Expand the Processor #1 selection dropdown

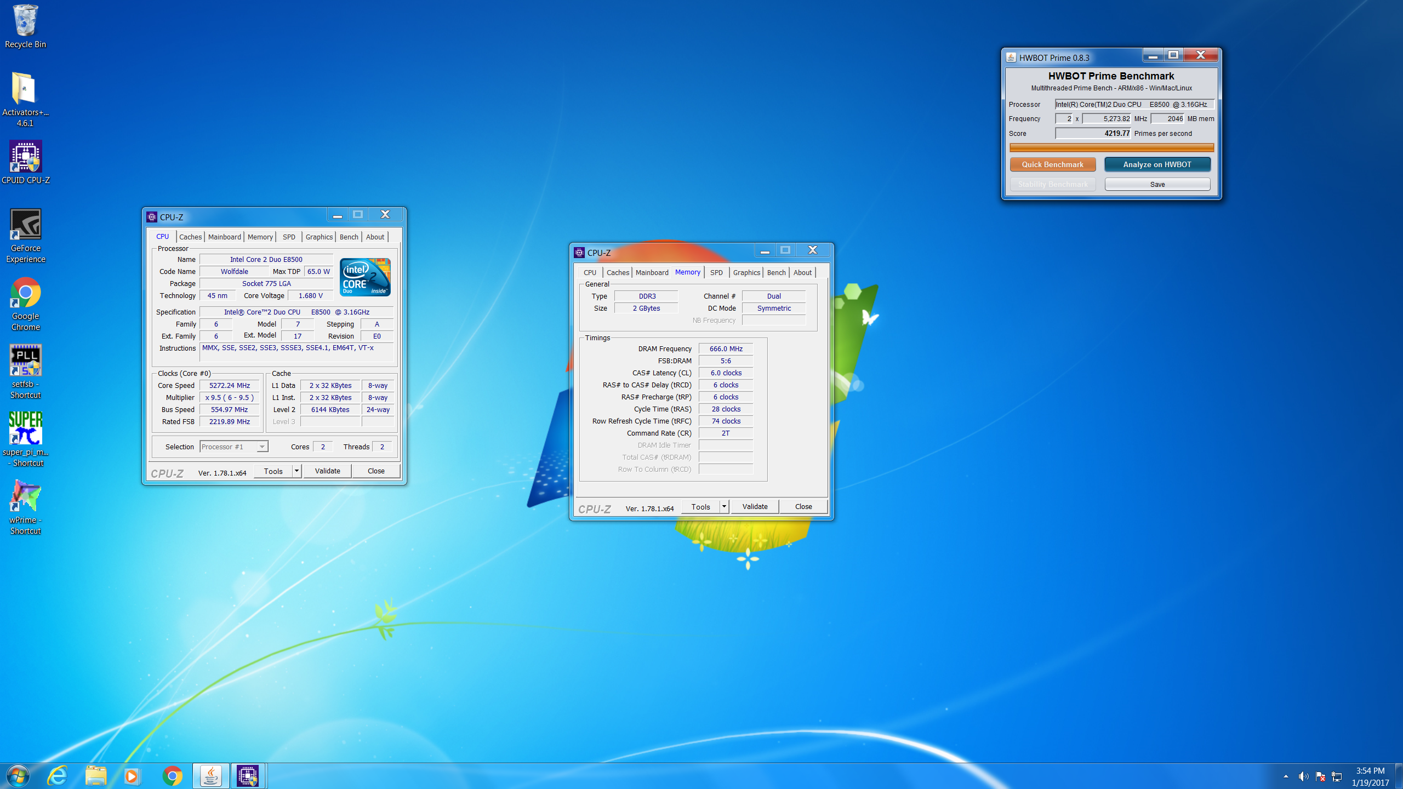click(262, 447)
